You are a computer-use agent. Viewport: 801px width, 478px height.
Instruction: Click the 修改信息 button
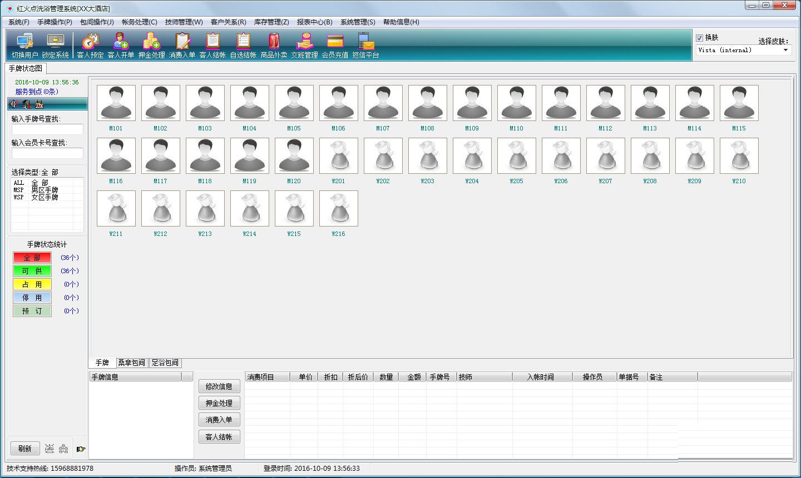(x=219, y=386)
